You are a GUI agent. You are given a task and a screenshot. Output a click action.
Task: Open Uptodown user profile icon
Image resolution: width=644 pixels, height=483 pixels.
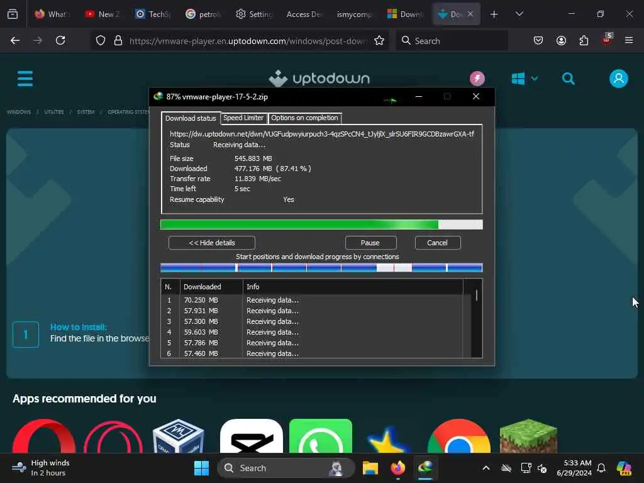(619, 78)
